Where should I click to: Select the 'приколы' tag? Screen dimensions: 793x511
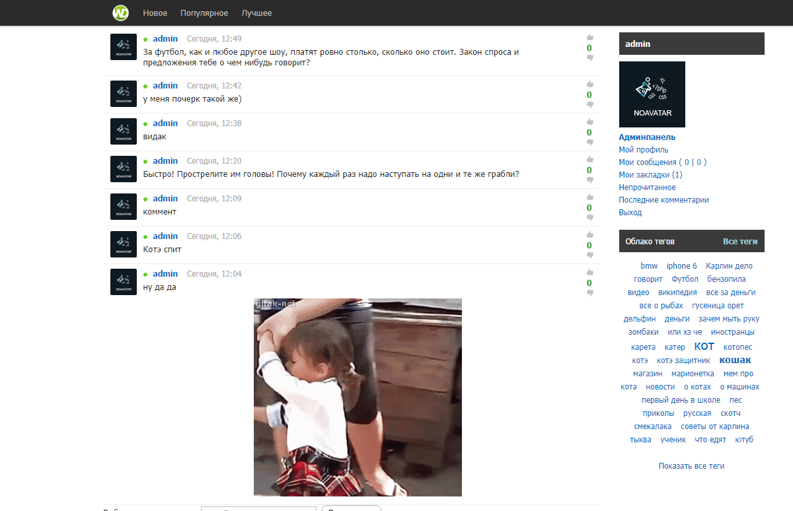pyautogui.click(x=658, y=413)
